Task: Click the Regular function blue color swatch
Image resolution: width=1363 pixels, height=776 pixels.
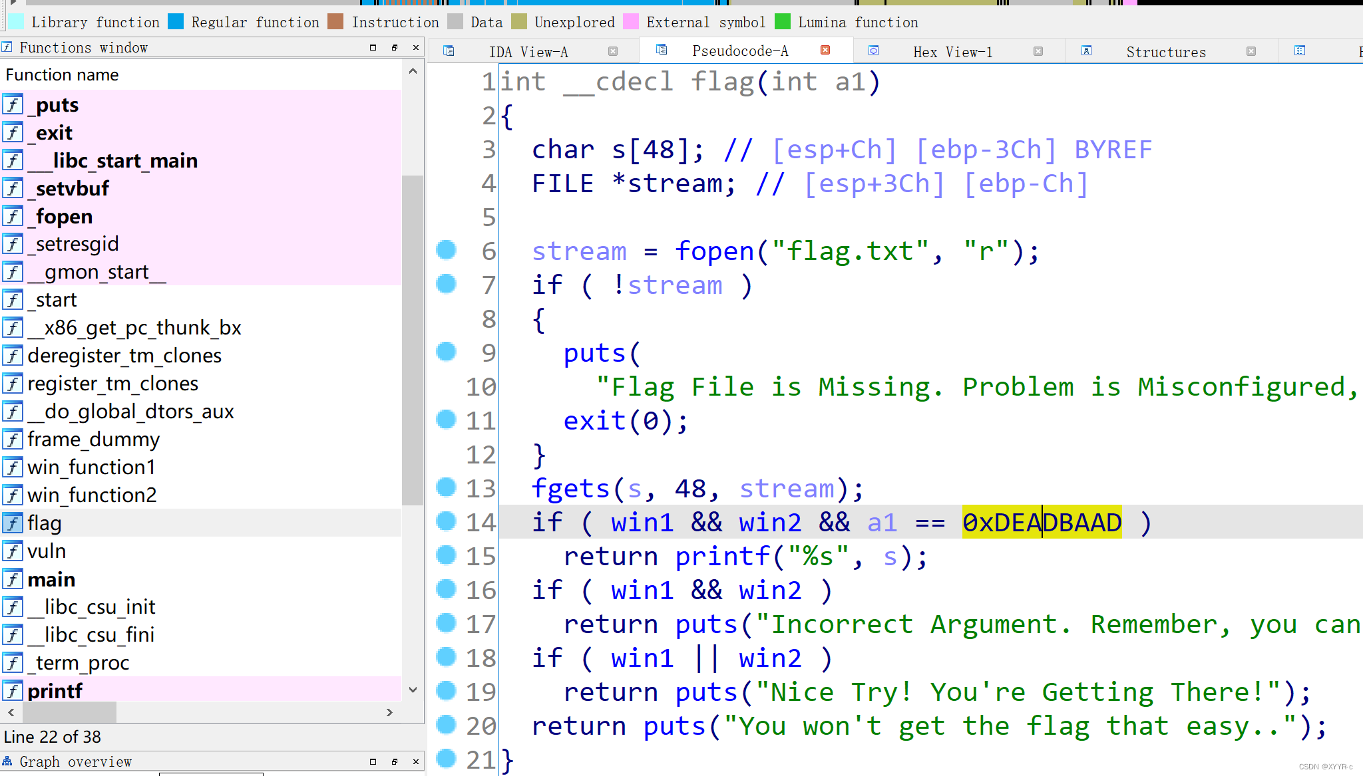Action: point(176,22)
